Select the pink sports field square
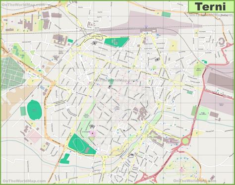This screenshot has width=235, height=185. coord(34,136)
